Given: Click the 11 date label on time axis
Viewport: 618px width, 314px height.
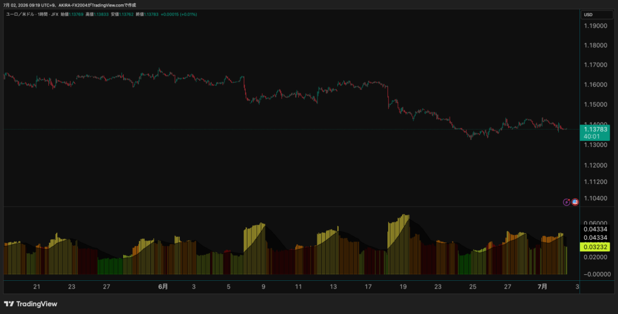Looking at the screenshot, I should 298,287.
